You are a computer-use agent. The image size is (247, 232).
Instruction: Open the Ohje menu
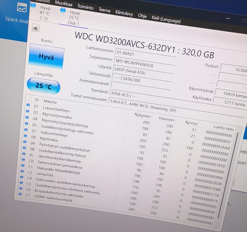(x=142, y=16)
